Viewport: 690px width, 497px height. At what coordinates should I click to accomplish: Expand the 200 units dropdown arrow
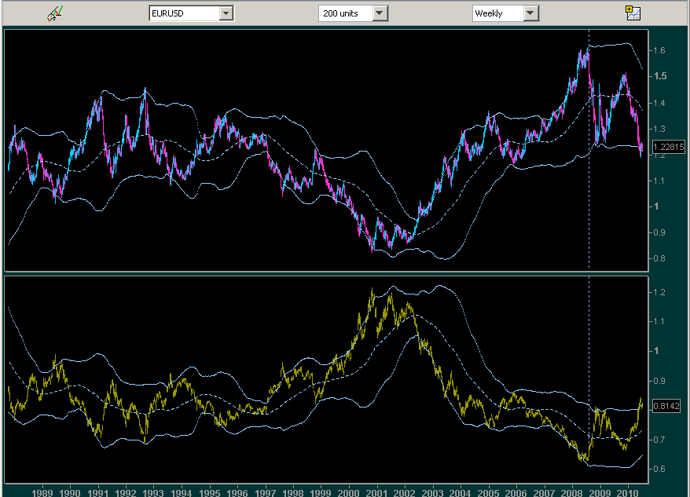[x=380, y=13]
